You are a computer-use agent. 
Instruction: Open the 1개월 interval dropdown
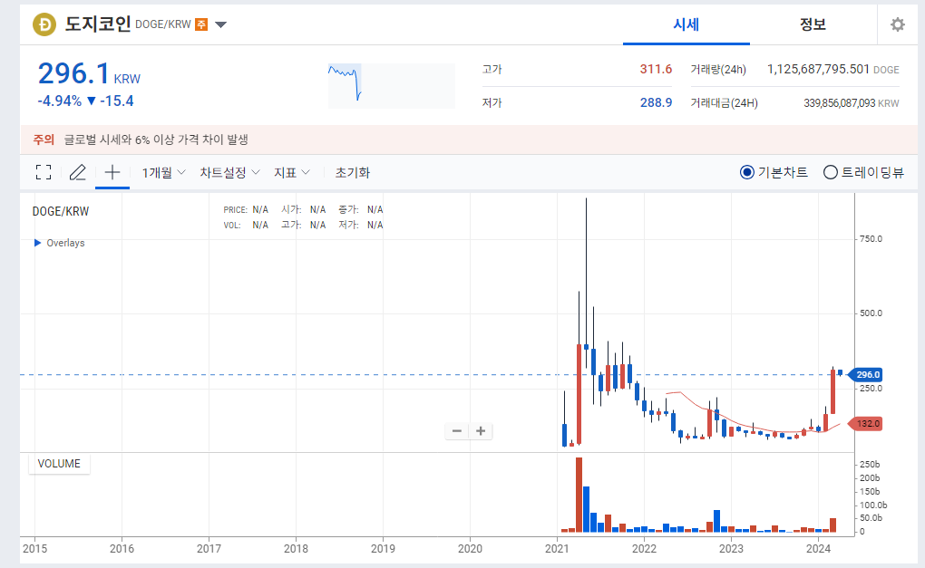[x=163, y=173]
